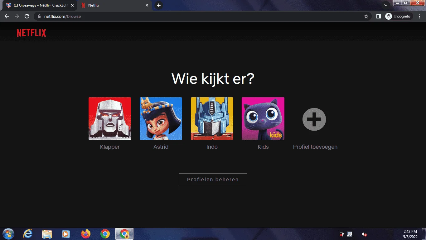The width and height of the screenshot is (426, 240).
Task: Click the Netflix logo in page header
Action: pos(31,33)
